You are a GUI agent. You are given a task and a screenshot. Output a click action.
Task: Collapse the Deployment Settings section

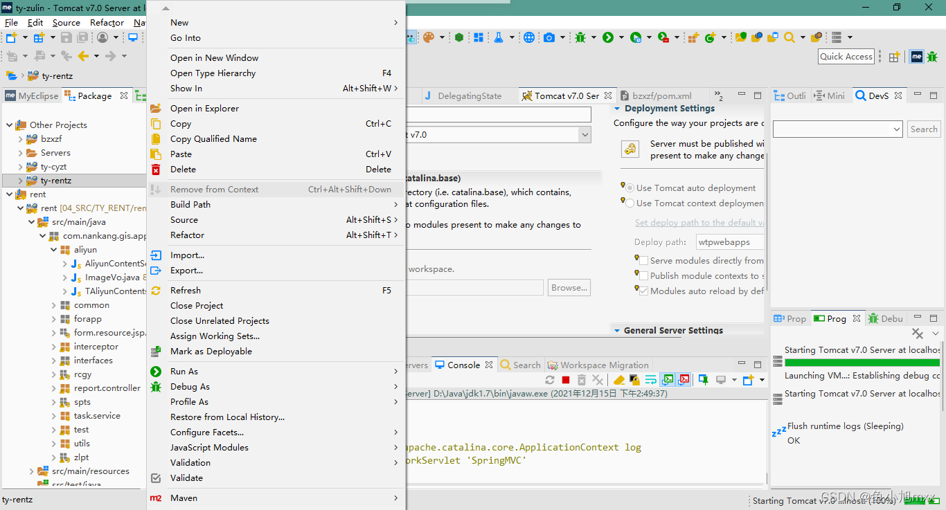point(617,109)
